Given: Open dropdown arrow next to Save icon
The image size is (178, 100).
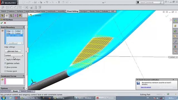Looking at the screenshot, I should coord(38,2).
